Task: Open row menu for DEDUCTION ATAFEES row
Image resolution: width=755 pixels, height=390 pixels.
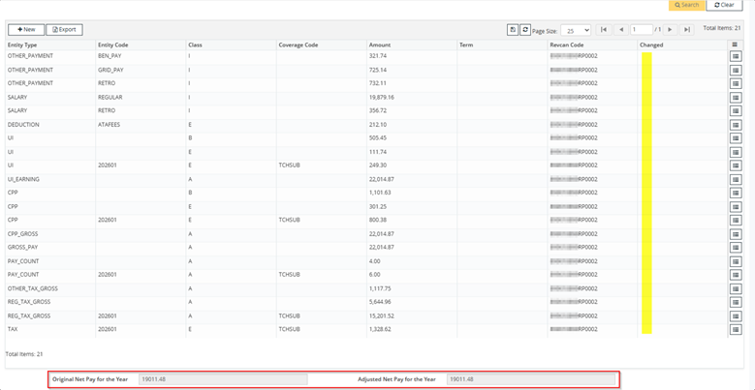Action: click(736, 125)
